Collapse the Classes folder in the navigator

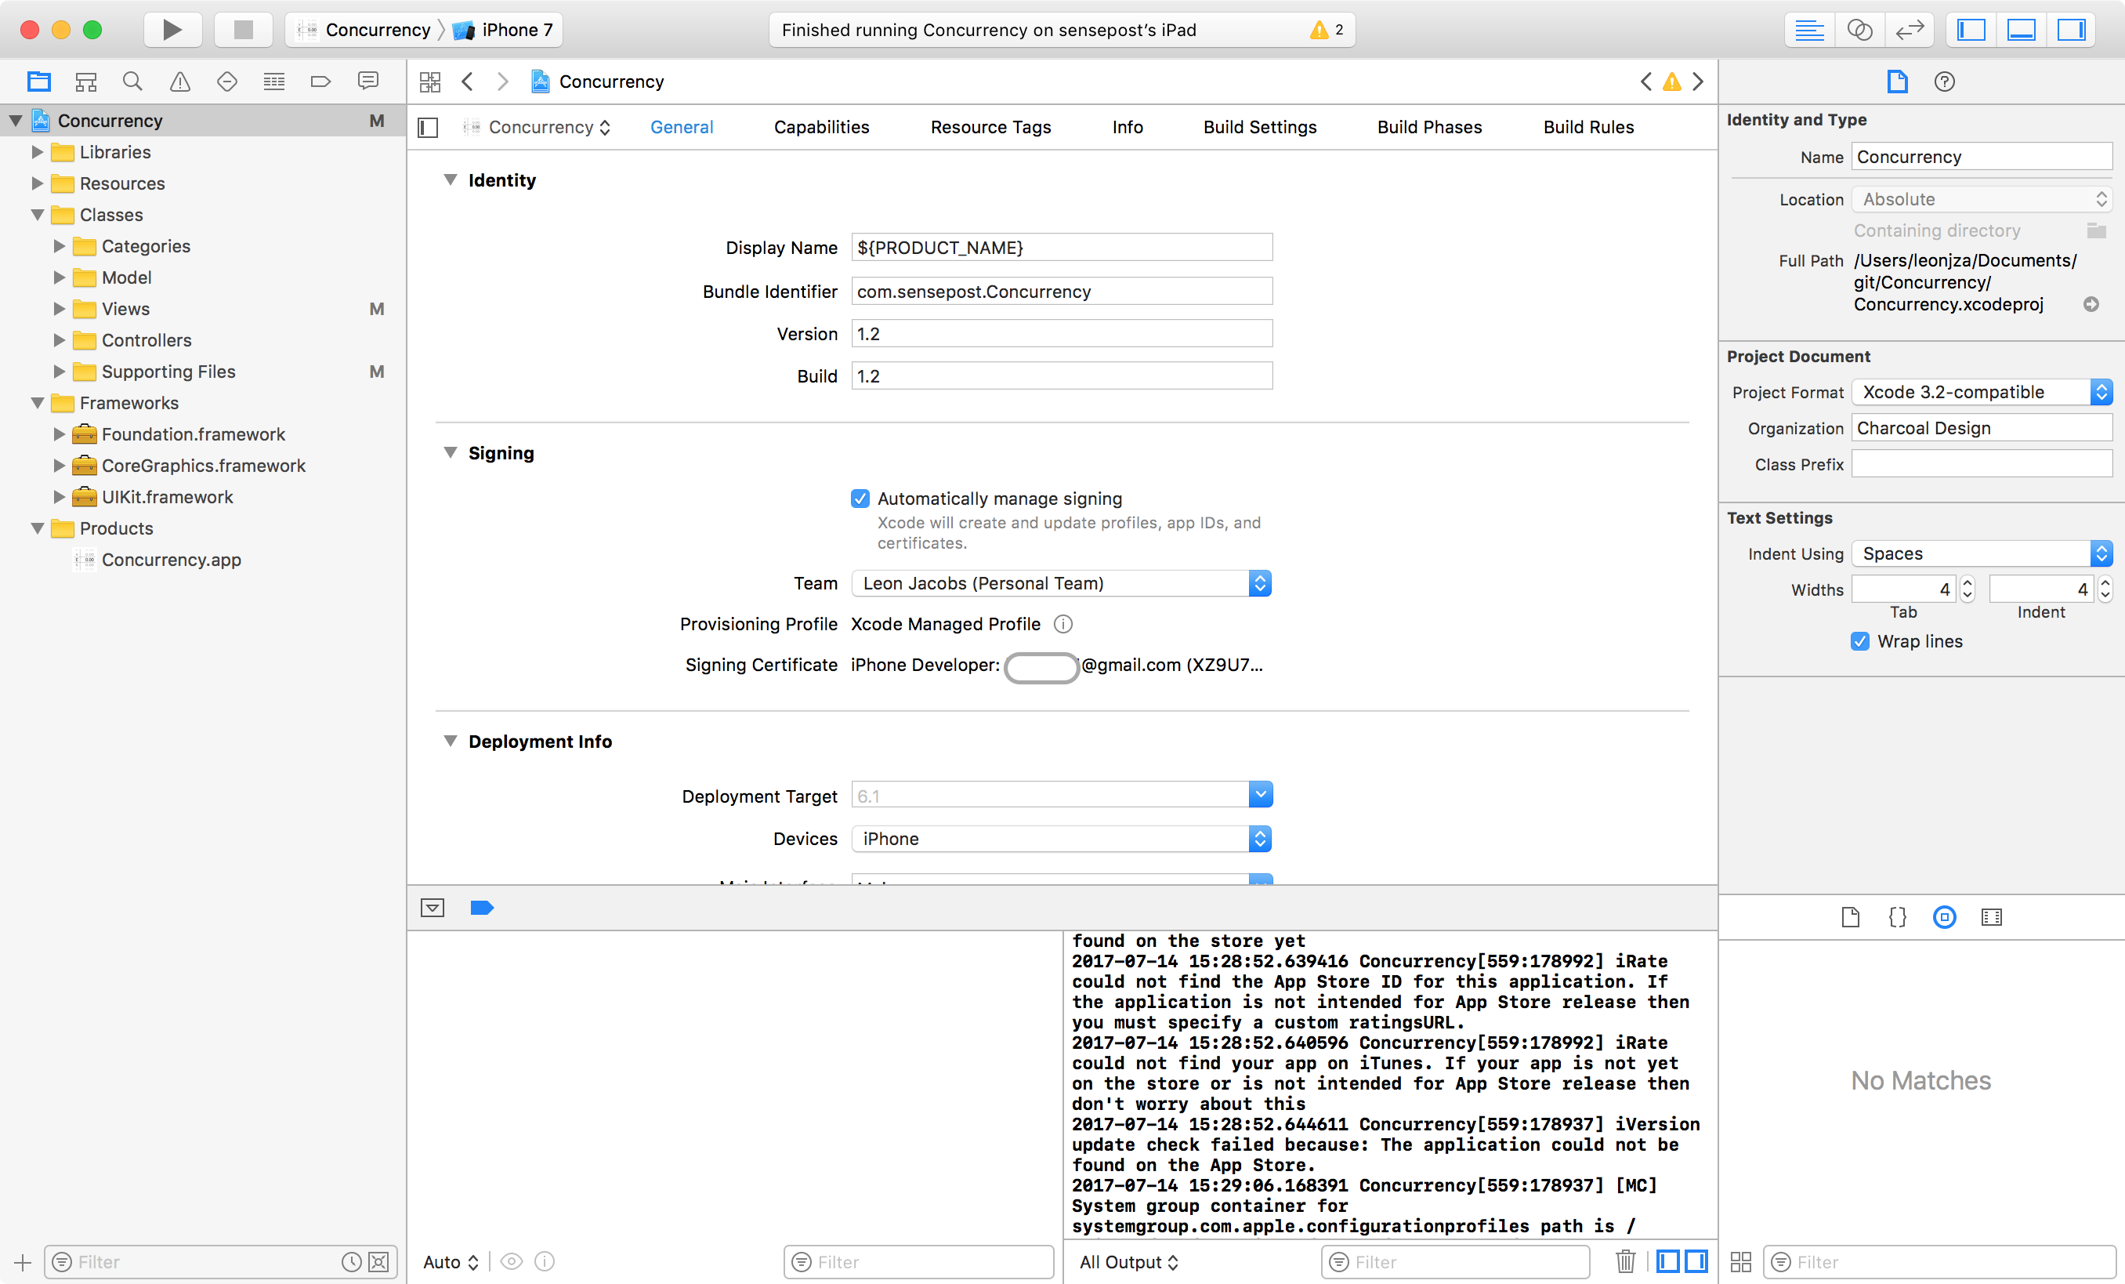[x=37, y=215]
